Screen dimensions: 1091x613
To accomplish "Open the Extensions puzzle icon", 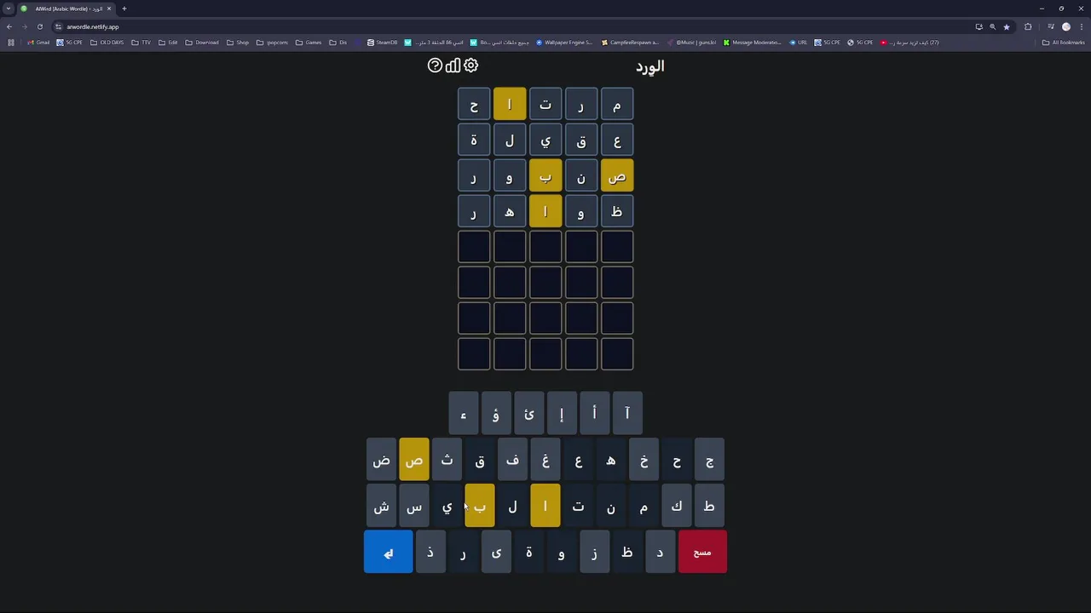I will tap(1028, 26).
